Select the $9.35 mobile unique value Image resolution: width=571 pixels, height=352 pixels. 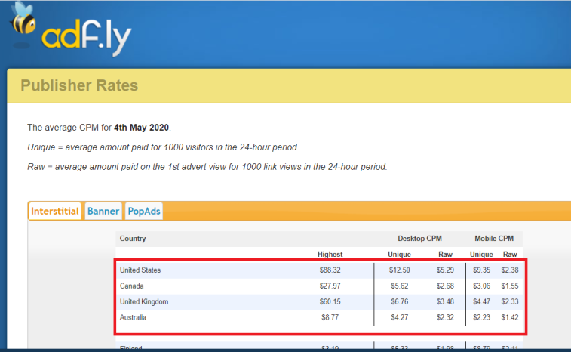(481, 270)
